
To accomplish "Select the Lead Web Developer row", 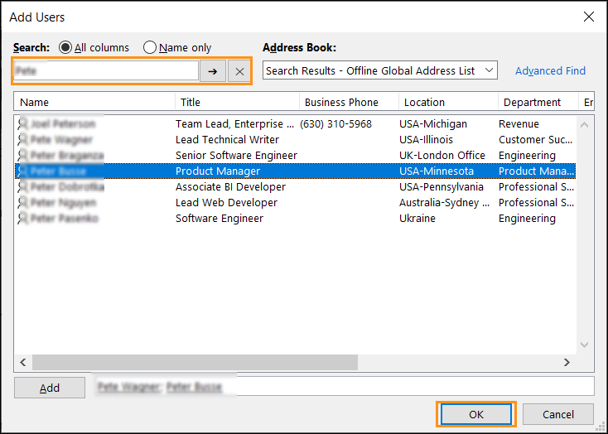I will [x=295, y=203].
